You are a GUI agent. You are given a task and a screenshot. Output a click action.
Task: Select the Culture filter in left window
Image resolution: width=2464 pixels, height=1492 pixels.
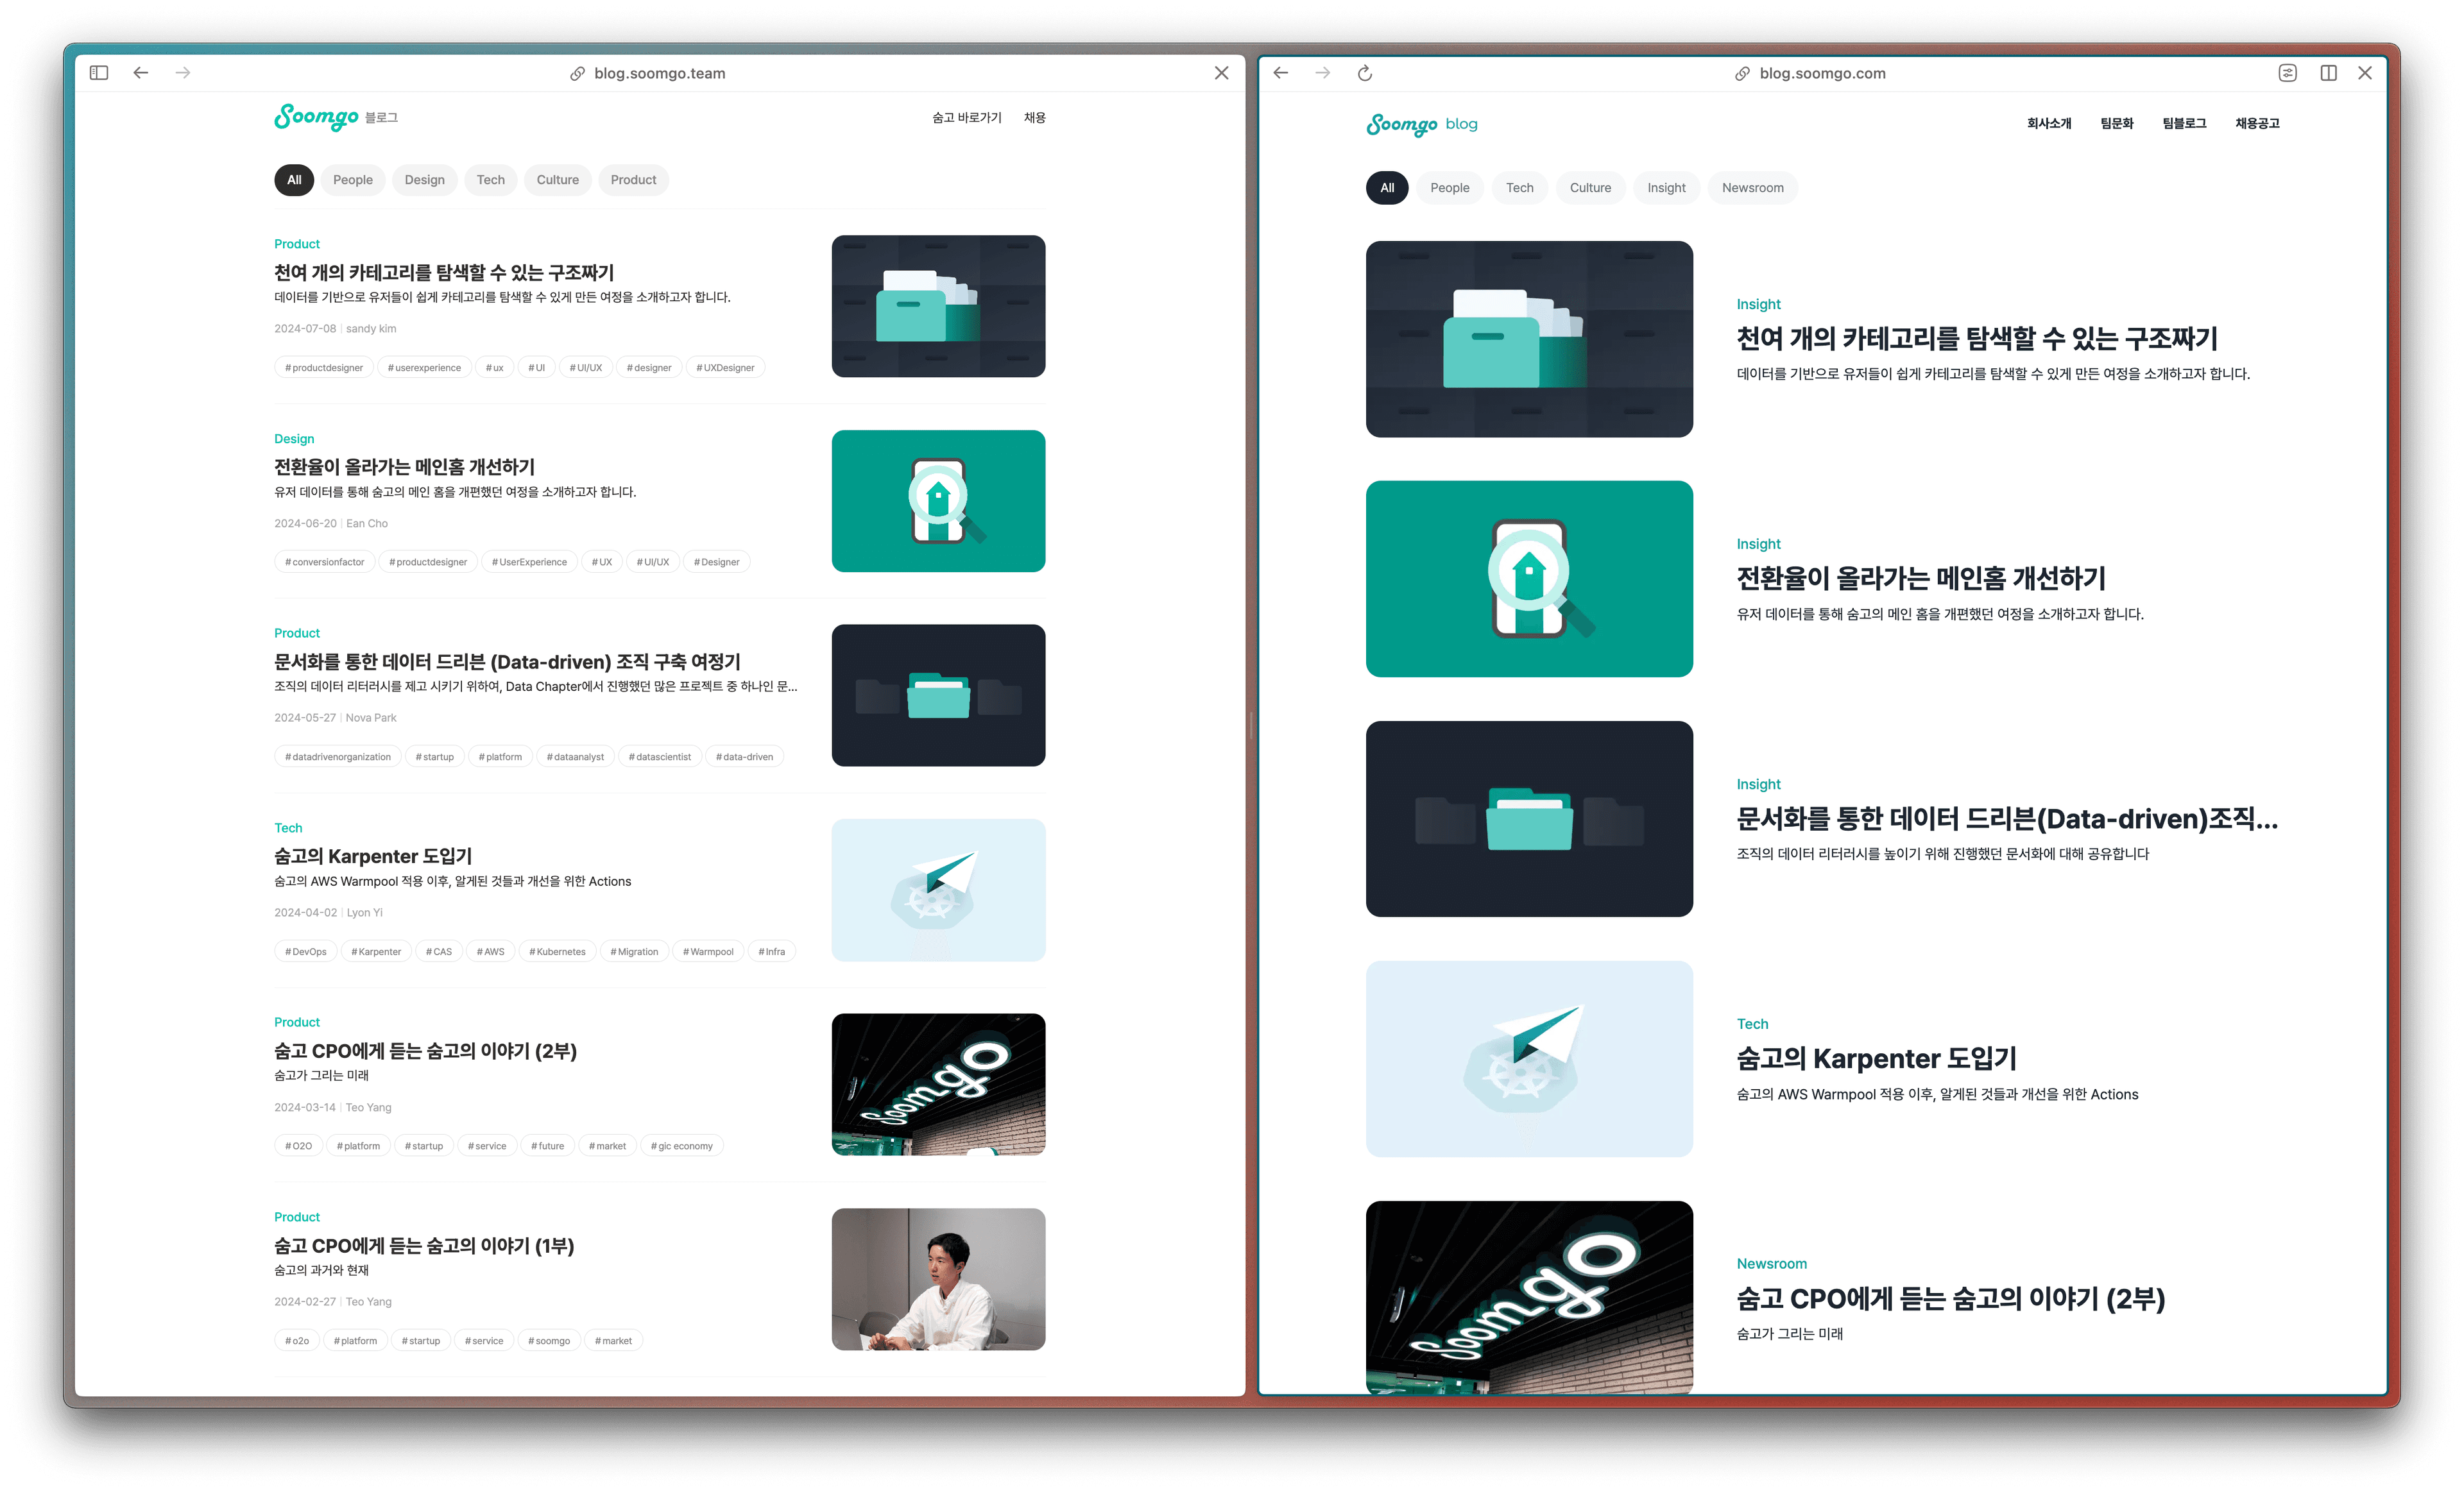pos(558,180)
